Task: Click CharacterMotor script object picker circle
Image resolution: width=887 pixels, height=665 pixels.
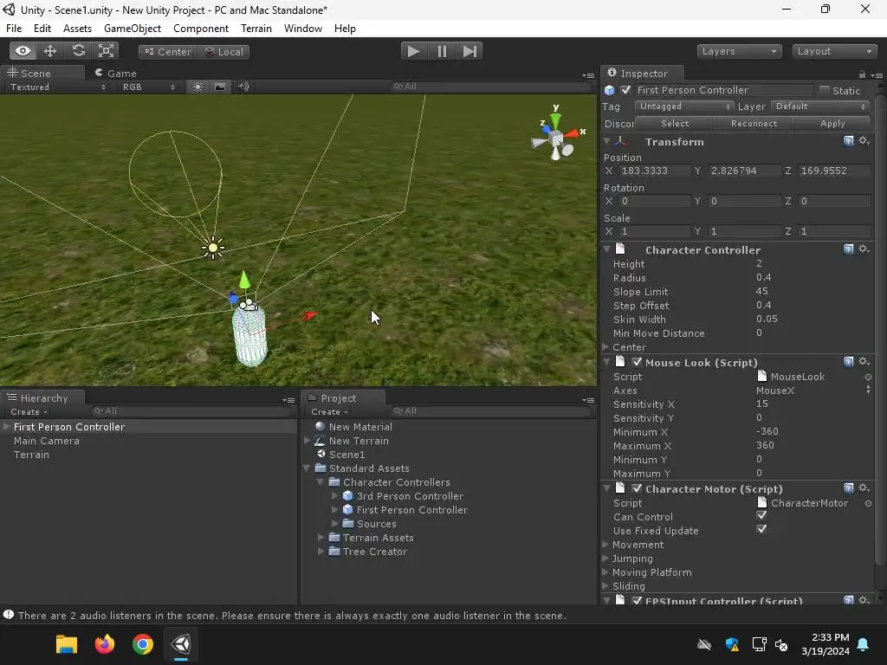Action: (868, 503)
